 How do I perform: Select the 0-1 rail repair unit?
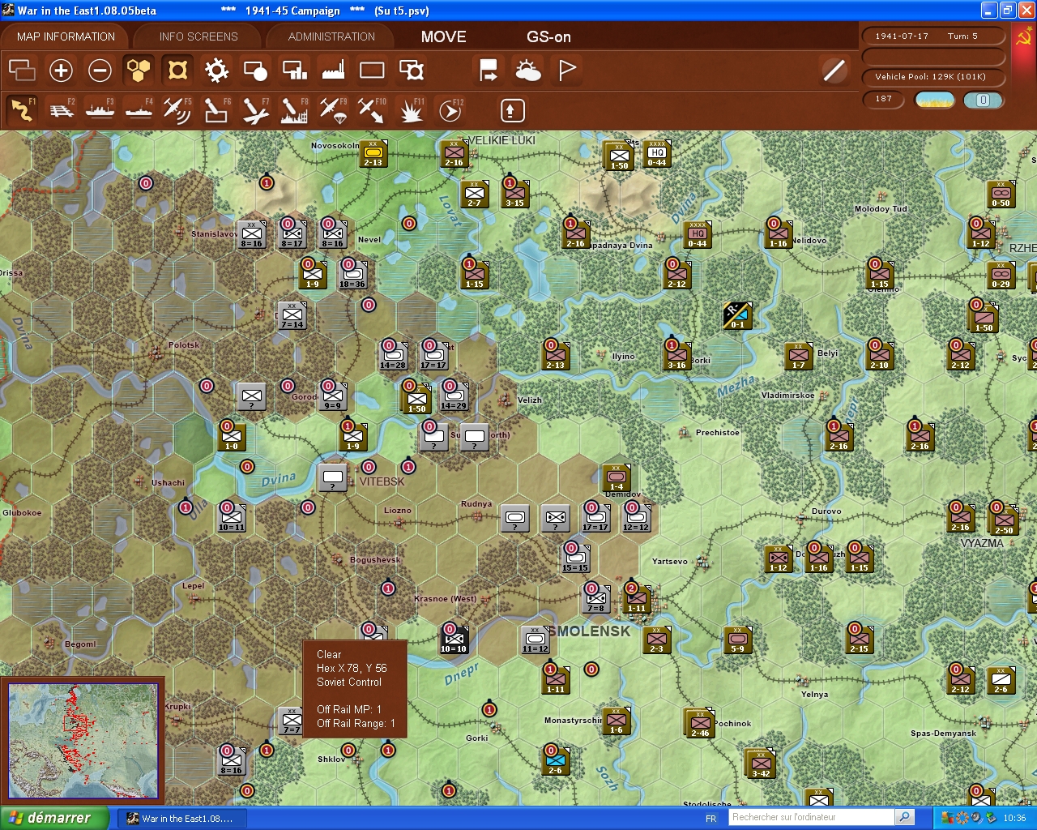(737, 315)
